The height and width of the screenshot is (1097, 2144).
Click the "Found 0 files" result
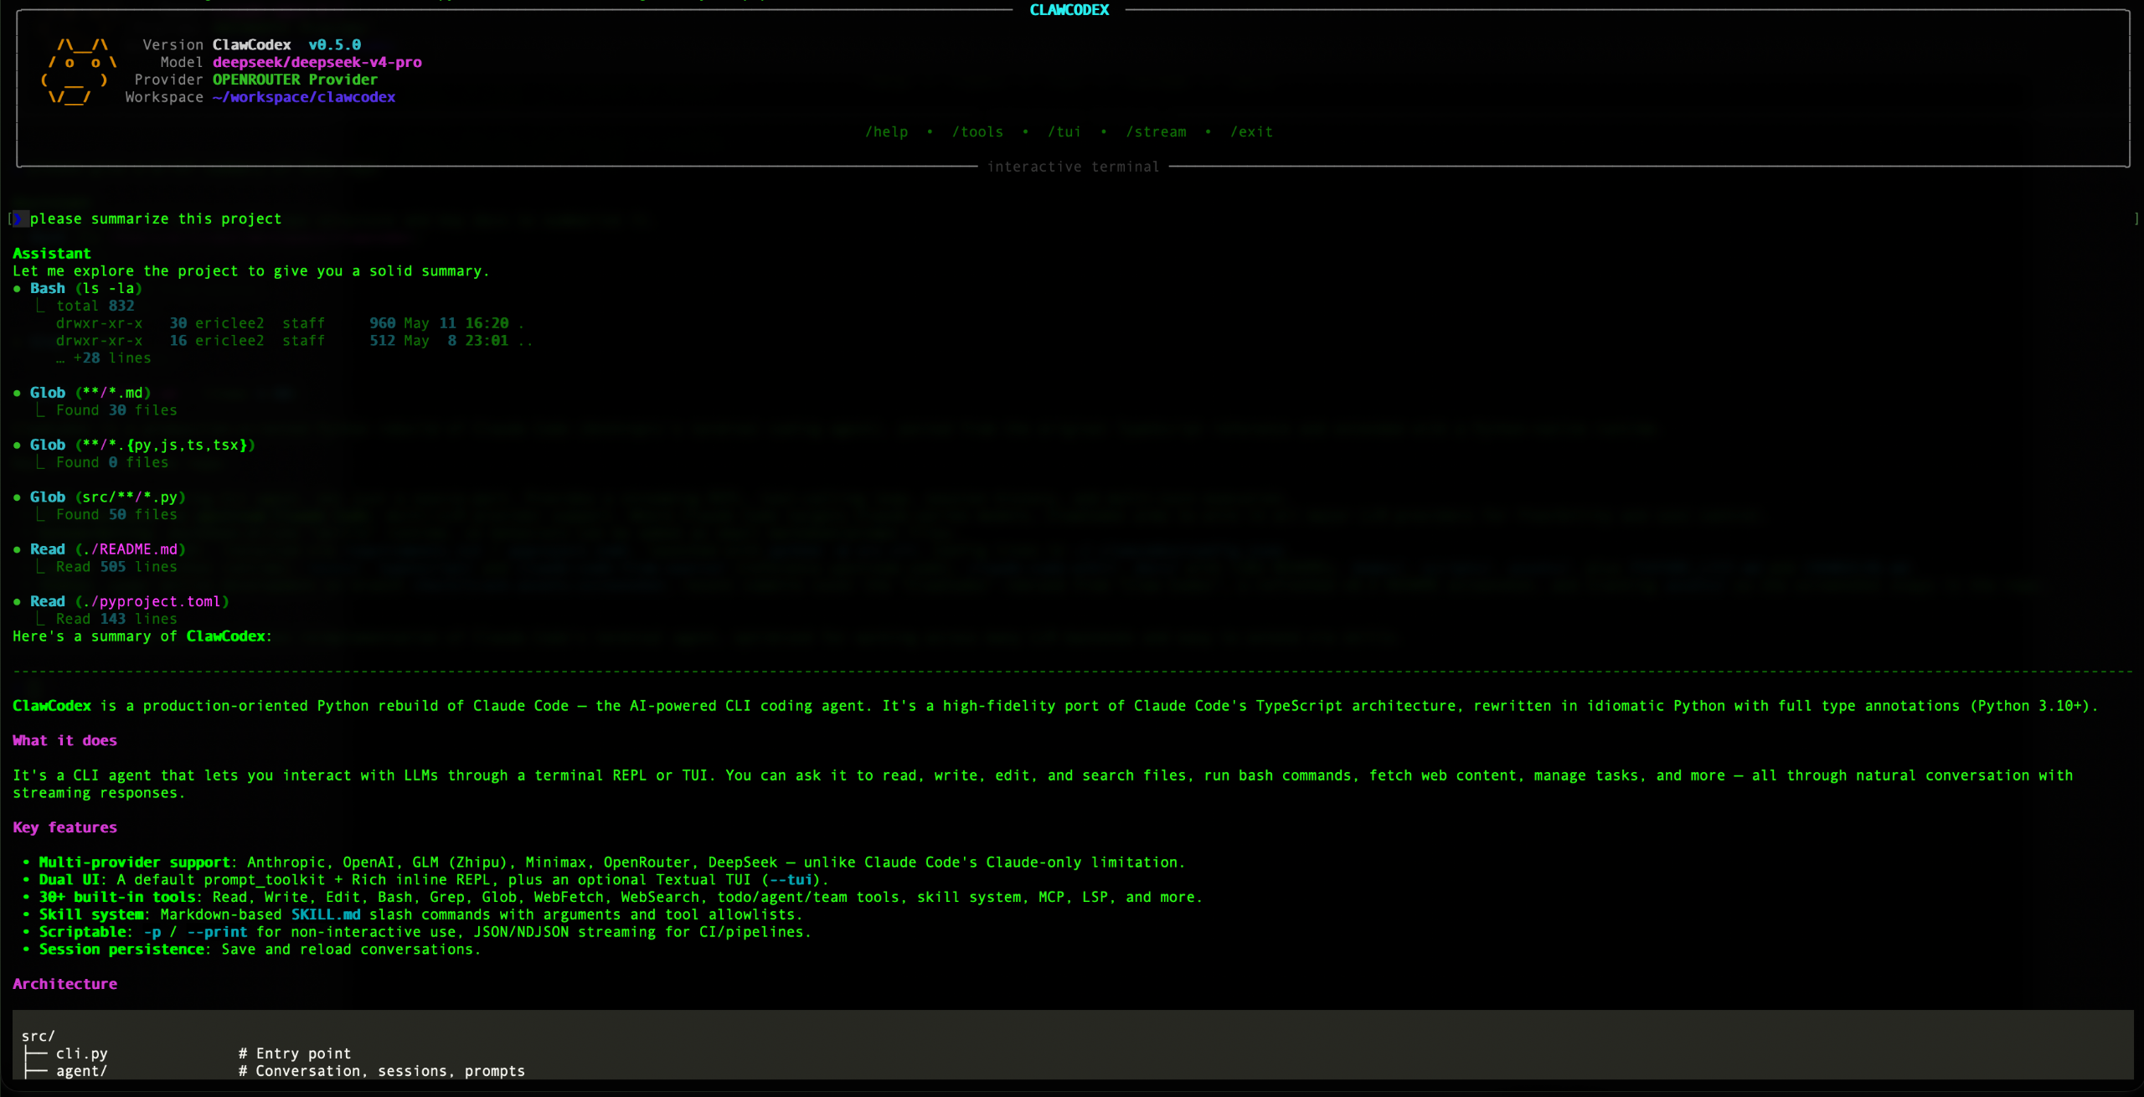(112, 462)
